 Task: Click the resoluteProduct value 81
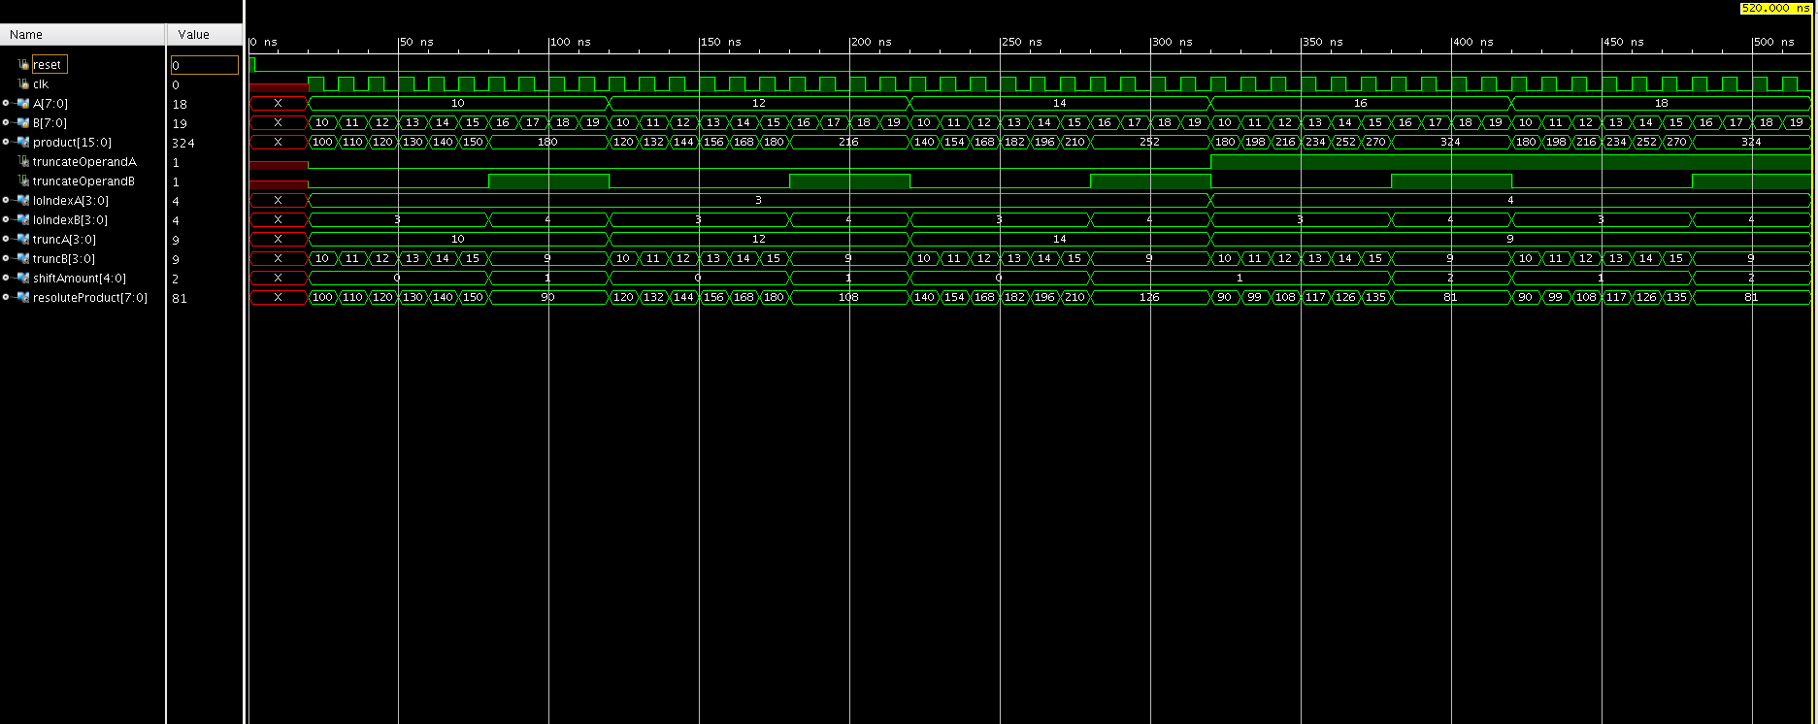(x=180, y=298)
